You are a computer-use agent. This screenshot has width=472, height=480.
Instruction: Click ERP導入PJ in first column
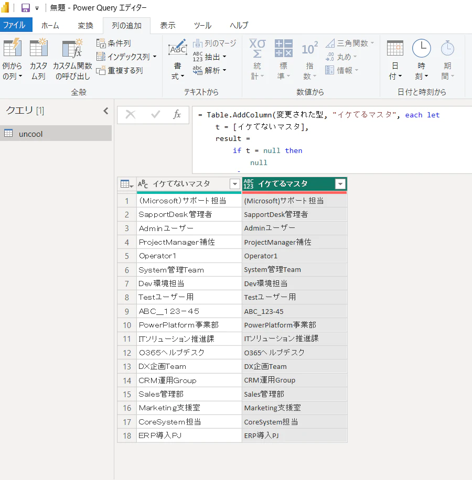[189, 435]
